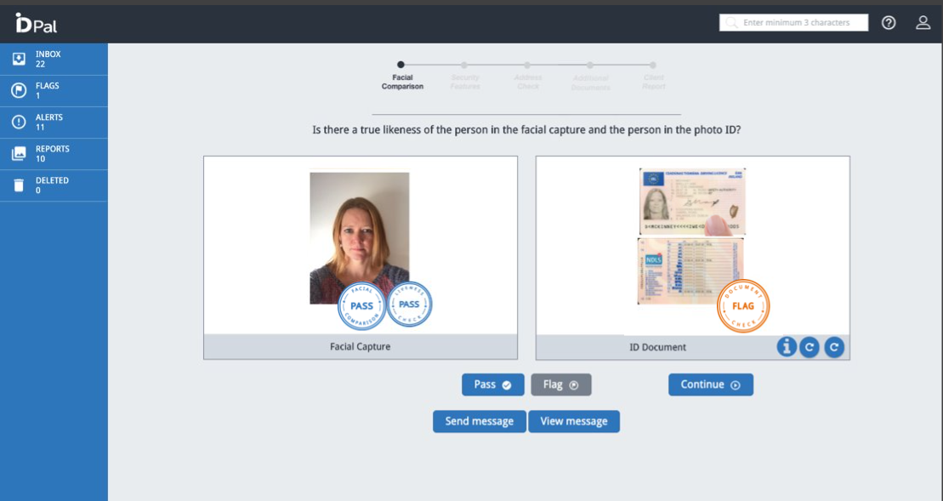
Task: Select the Facial Comparison step
Action: [401, 65]
